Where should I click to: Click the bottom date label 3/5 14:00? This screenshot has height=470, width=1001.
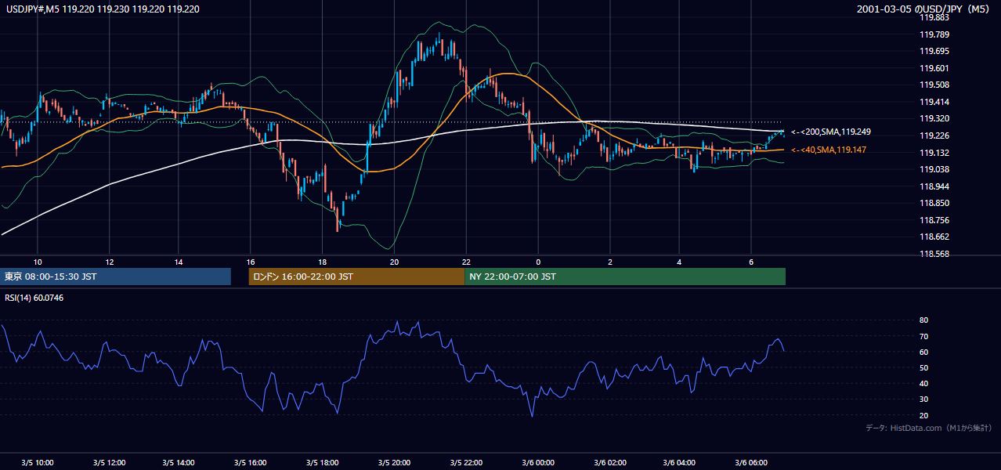179,463
